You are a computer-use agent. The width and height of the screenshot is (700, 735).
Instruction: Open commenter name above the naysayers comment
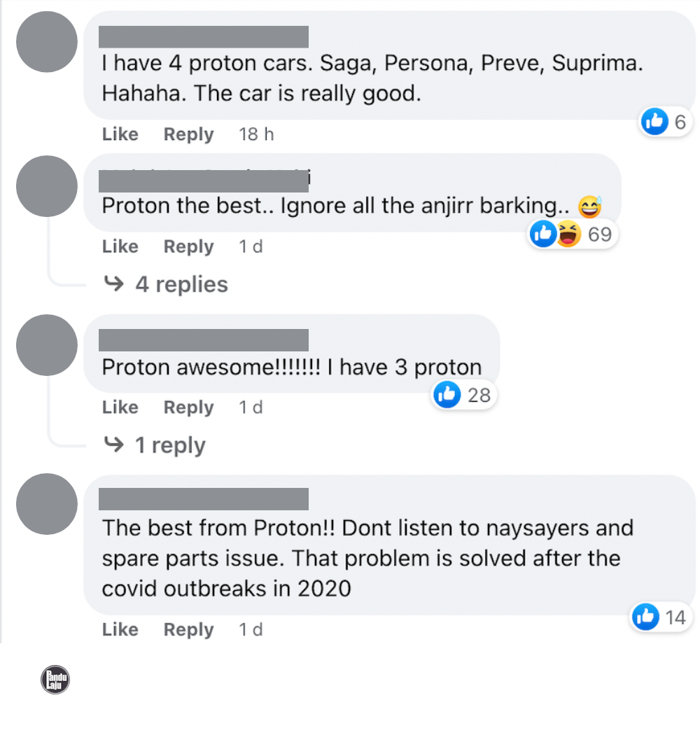tap(203, 499)
